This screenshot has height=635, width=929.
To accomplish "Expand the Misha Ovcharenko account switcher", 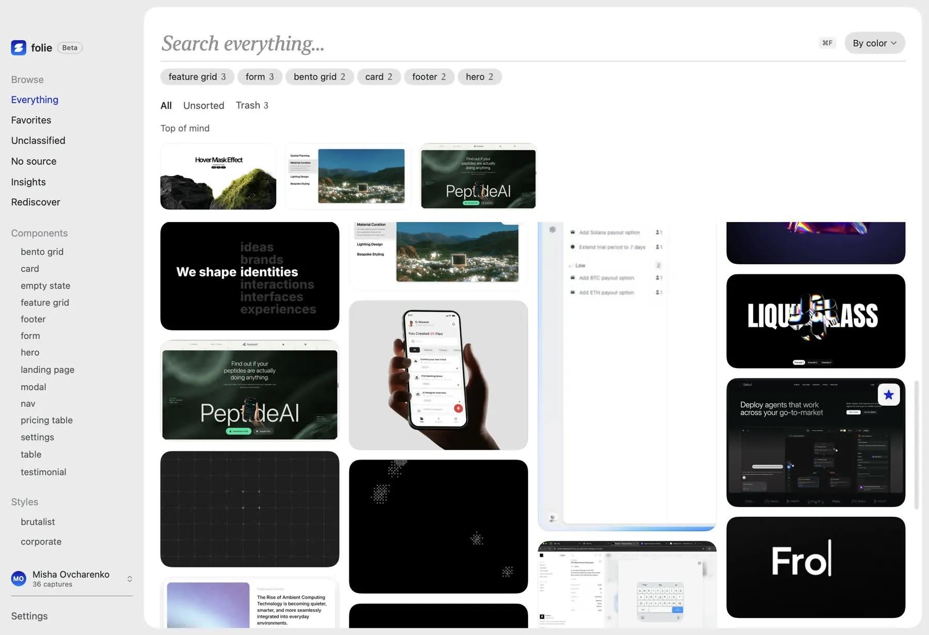I will 130,579.
